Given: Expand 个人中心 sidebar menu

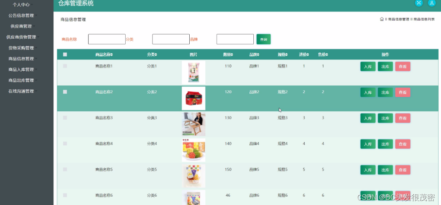Looking at the screenshot, I should [23, 5].
